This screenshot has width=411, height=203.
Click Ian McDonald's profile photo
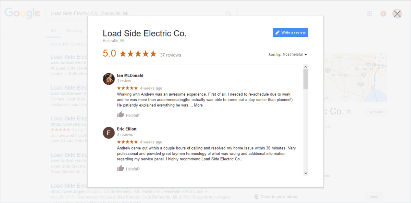coord(109,79)
